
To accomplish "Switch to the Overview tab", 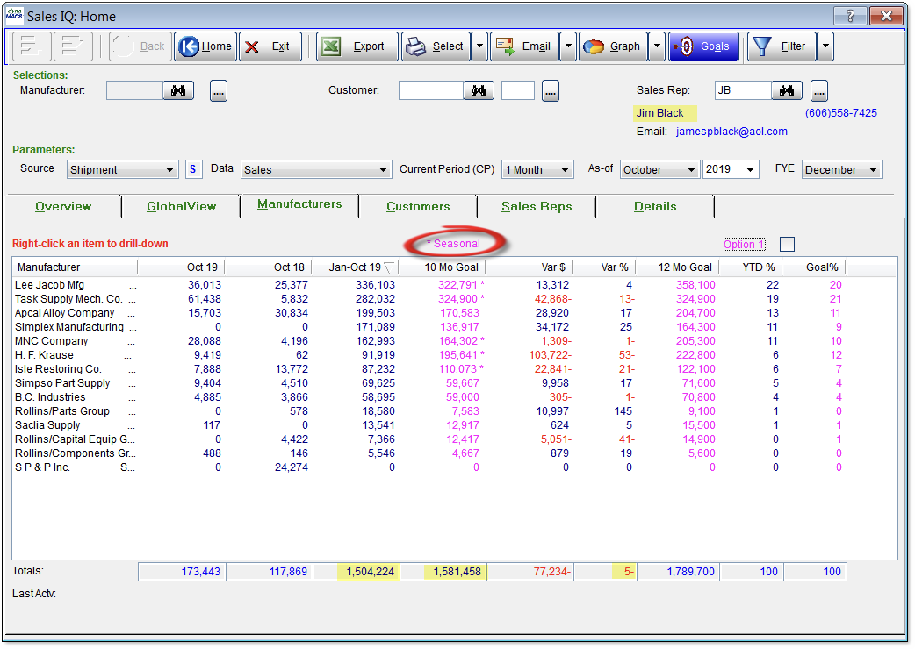I will point(63,206).
